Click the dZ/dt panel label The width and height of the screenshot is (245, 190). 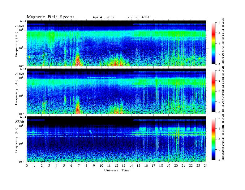[x=20, y=122]
